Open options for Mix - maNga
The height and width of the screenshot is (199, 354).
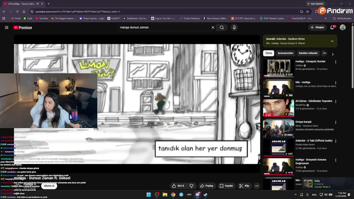pyautogui.click(x=336, y=83)
